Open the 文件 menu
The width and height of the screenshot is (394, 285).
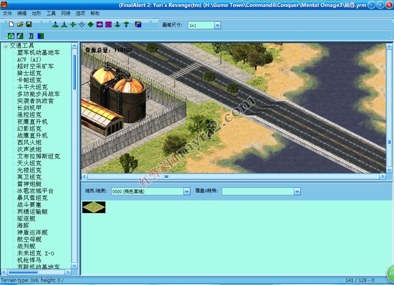(x=7, y=13)
